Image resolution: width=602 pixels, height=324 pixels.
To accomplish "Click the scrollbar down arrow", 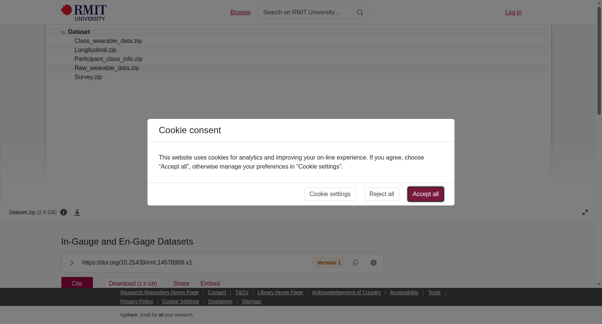I will tap(599, 284).
